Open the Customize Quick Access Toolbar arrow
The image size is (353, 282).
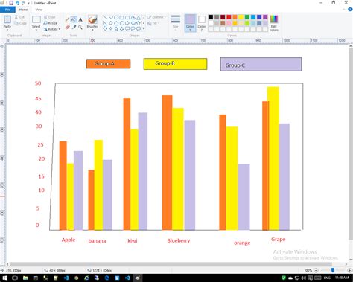coord(28,3)
